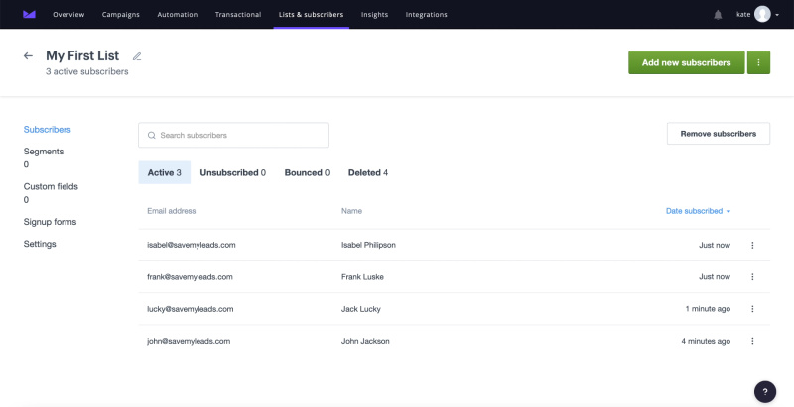Open Subscribers in the sidebar

pyautogui.click(x=47, y=130)
